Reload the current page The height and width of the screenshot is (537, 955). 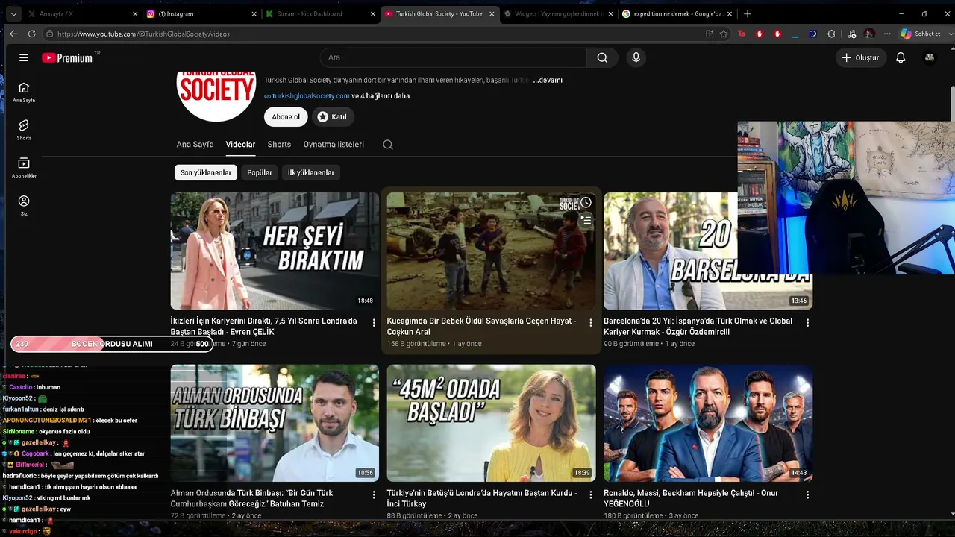coord(31,34)
